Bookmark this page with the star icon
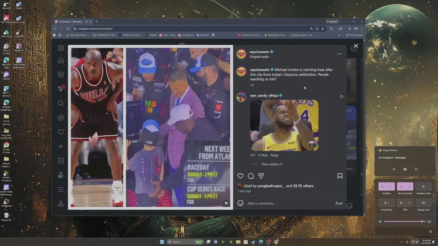438x246 pixels. click(x=322, y=29)
